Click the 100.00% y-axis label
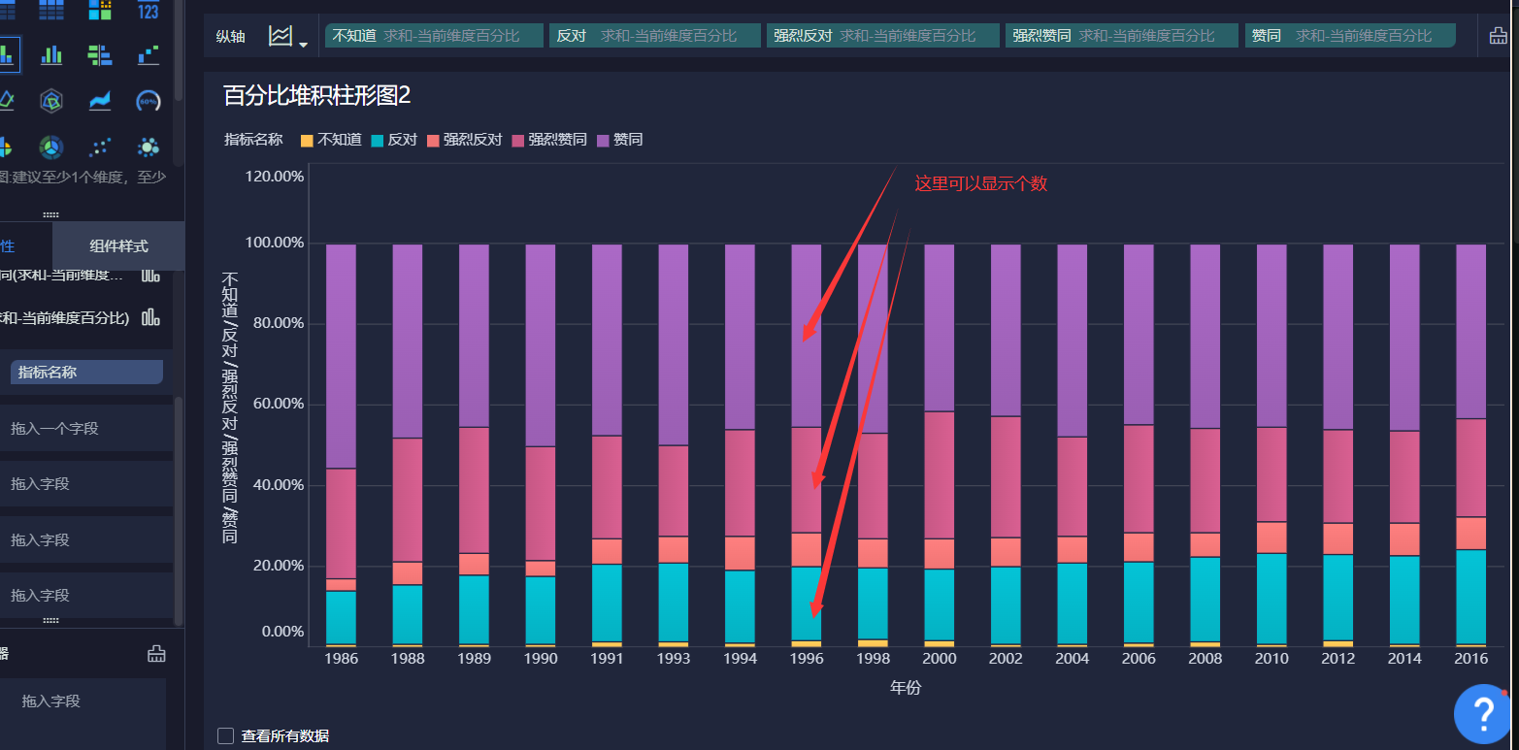Screen dimensions: 1519x750 276,243
